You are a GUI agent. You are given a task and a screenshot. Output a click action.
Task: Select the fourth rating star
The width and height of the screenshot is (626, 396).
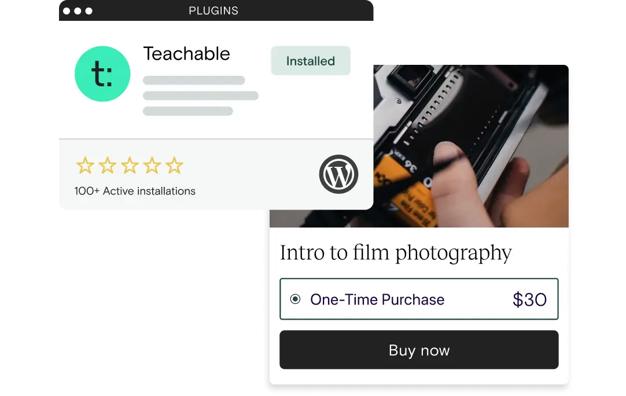(152, 166)
